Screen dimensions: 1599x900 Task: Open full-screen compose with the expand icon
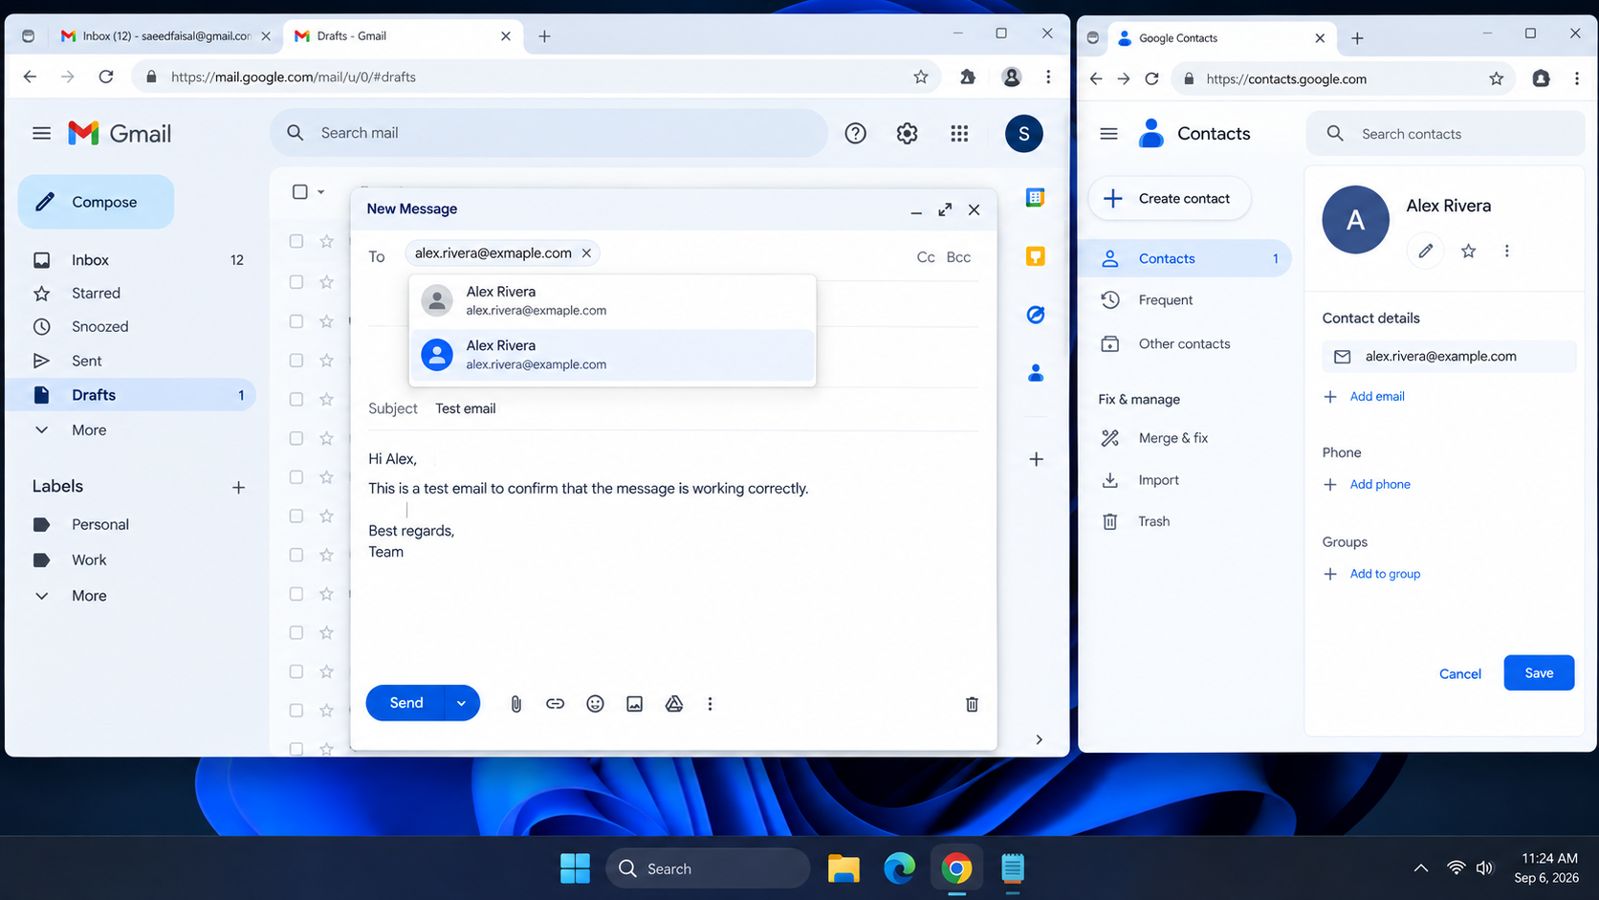945,209
